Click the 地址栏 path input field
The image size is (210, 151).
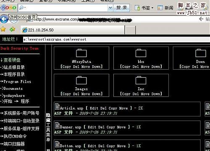(116, 39)
